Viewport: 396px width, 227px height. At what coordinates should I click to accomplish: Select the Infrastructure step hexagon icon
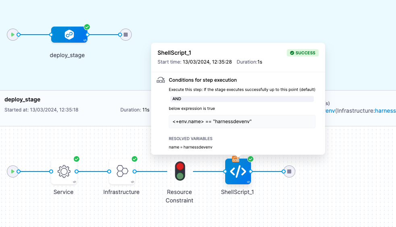pos(122,171)
